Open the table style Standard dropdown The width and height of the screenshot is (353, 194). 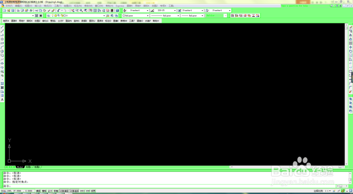pos(202,10)
